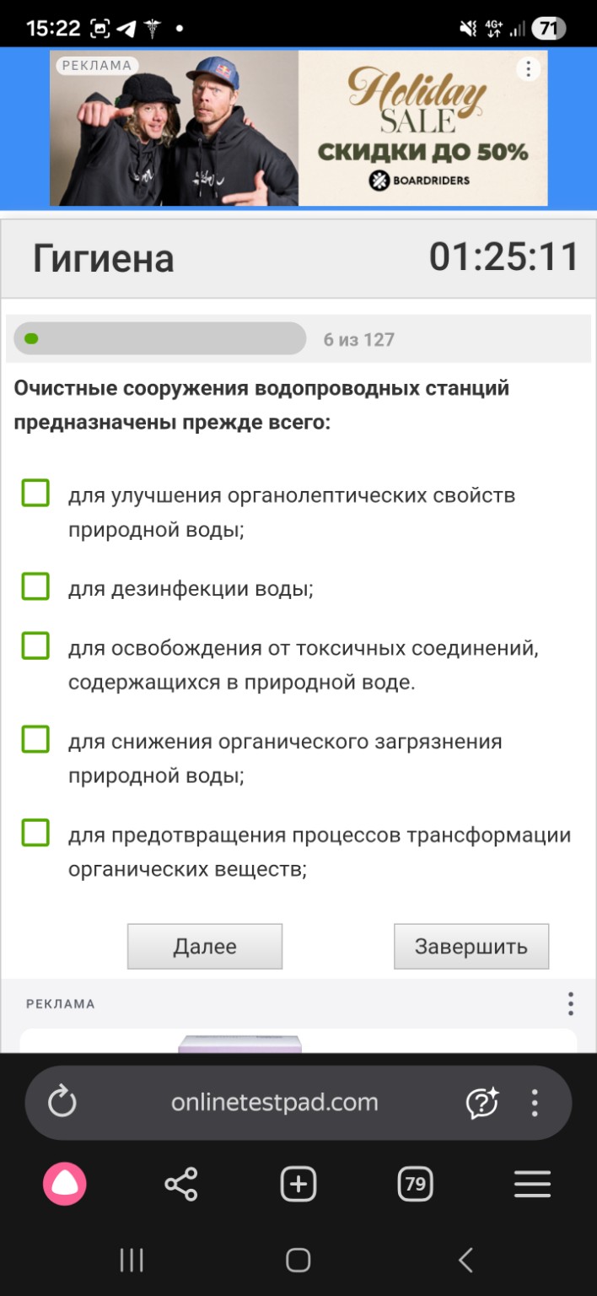Image resolution: width=597 pixels, height=1296 pixels.
Task: Open the browser menu with hamburger icon
Action: [x=531, y=1183]
